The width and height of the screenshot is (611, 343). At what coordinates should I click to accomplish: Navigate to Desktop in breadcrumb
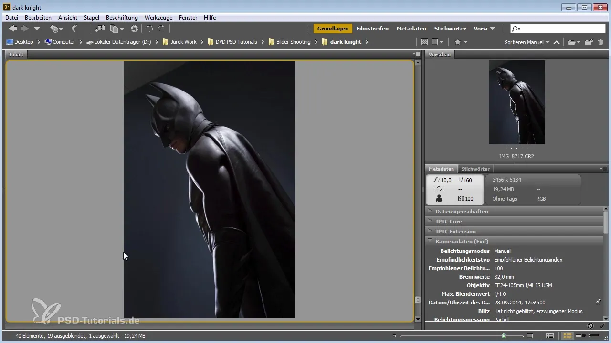coord(20,42)
